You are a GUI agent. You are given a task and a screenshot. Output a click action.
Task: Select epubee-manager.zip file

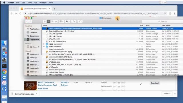[x=113, y=70]
